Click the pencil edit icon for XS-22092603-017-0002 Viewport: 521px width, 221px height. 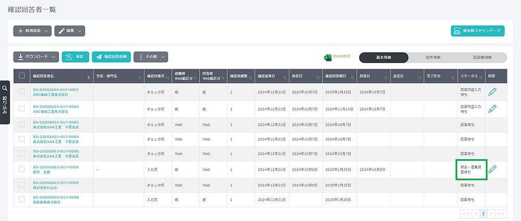(492, 108)
